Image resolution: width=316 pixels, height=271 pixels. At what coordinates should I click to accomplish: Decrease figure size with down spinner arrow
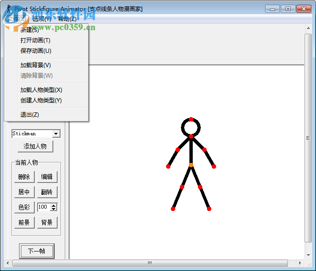54,209
